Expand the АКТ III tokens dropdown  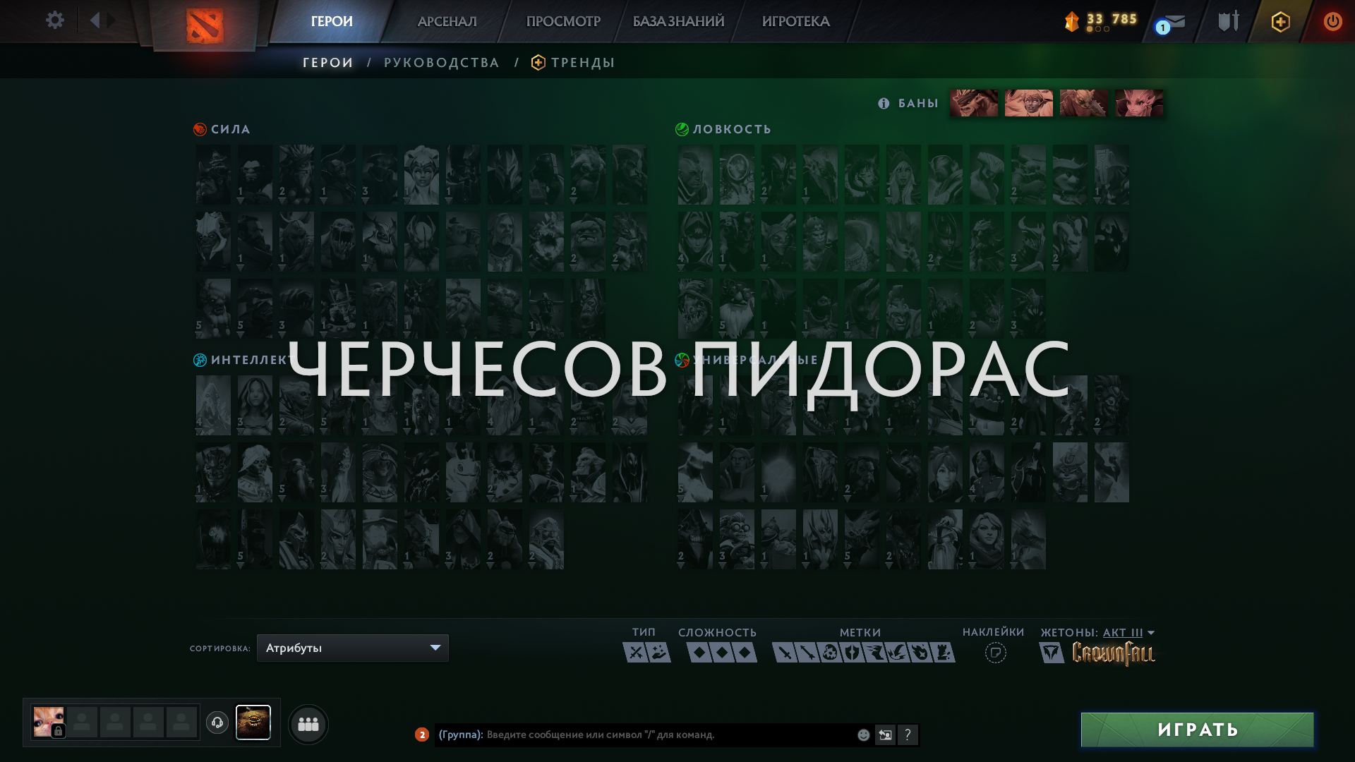tap(1128, 633)
